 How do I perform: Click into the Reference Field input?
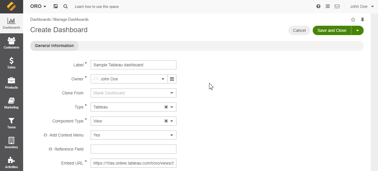tap(134, 149)
